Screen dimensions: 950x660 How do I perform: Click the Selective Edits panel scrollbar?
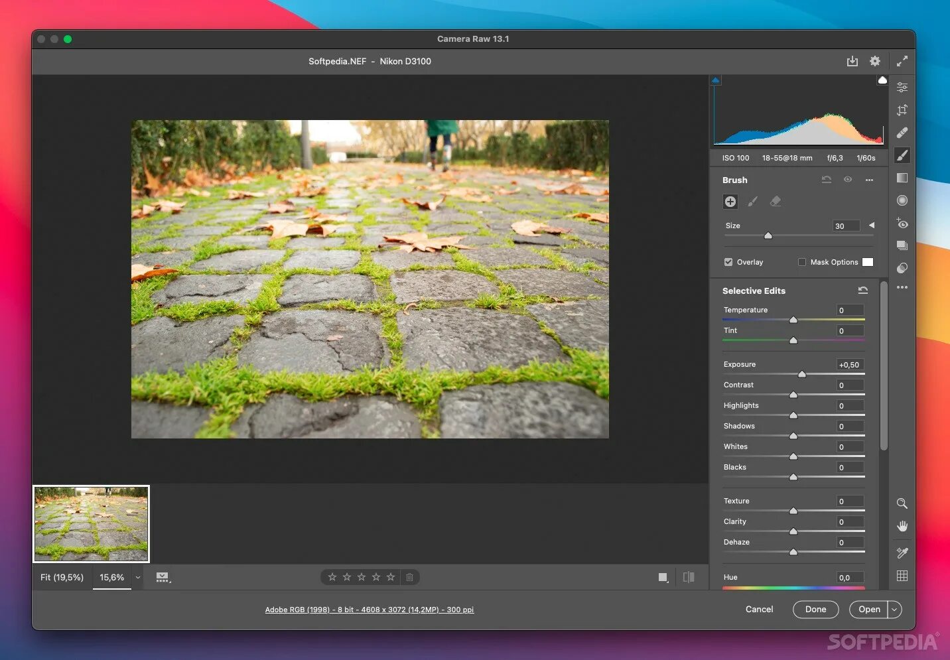coord(884,365)
